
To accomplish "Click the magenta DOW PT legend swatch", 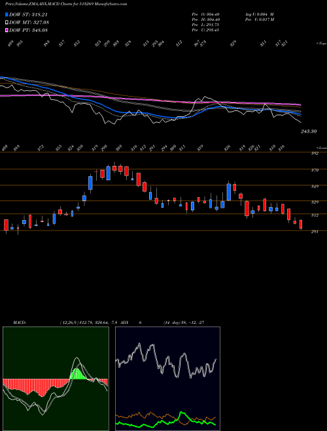I will tap(7, 30).
